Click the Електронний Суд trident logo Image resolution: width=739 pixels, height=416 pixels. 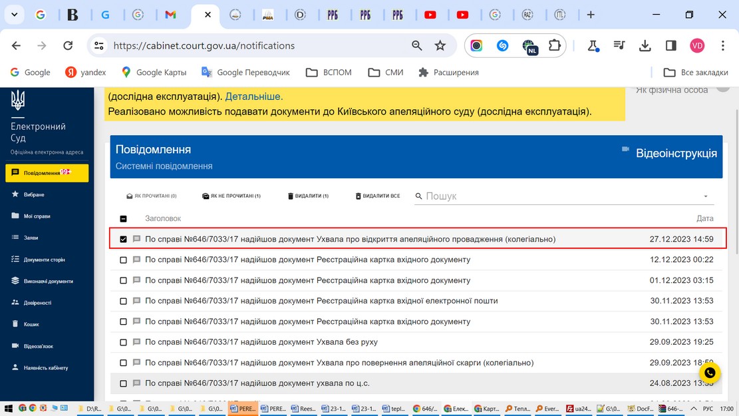tap(18, 100)
